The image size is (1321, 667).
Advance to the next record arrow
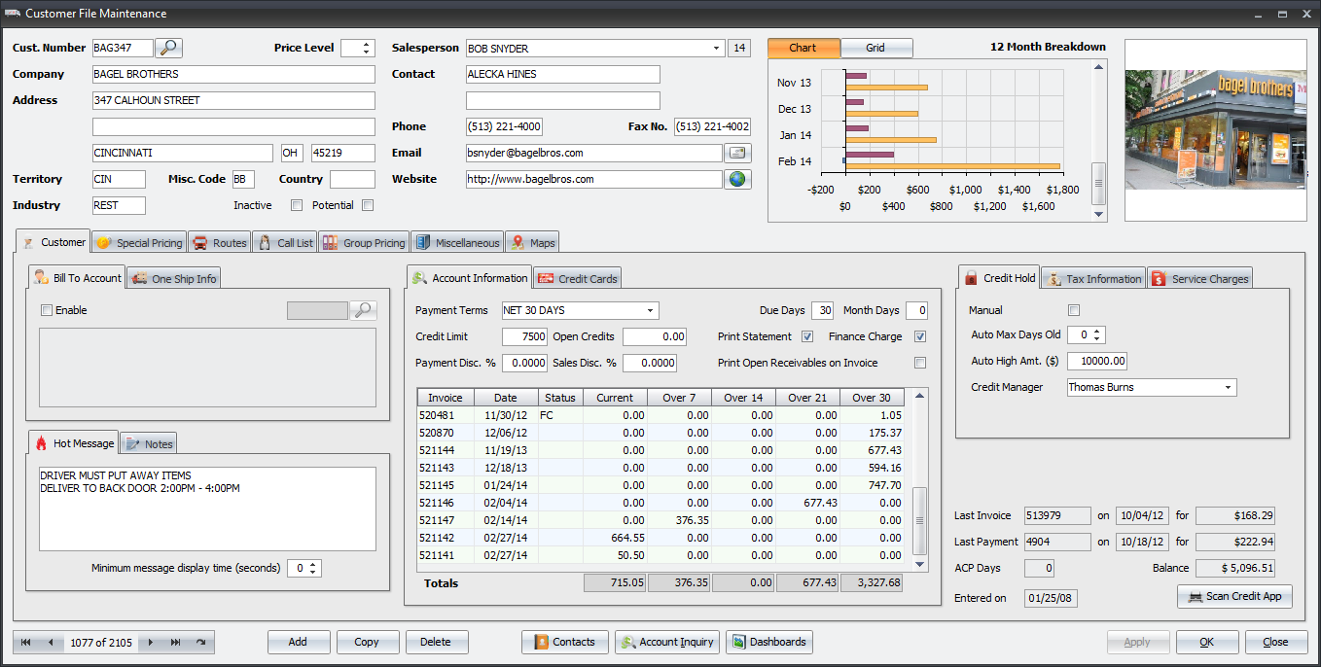point(151,642)
